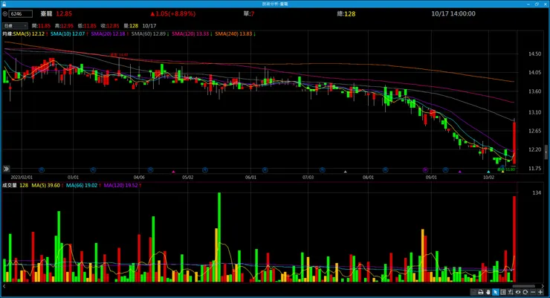Click the blue circle event marker near 2023/02/01
The image size is (550, 298).
click(x=42, y=170)
